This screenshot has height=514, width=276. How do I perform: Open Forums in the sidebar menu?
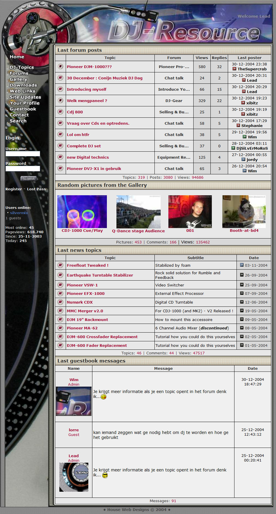pos(19,73)
